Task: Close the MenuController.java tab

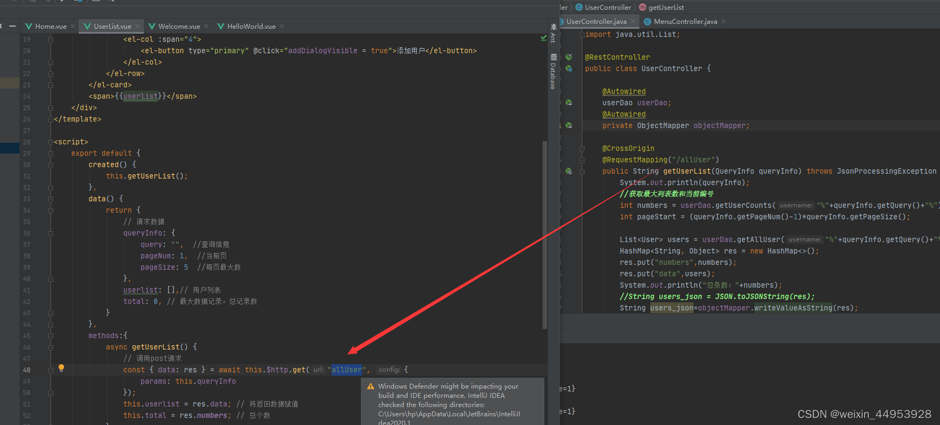Action: tap(723, 21)
